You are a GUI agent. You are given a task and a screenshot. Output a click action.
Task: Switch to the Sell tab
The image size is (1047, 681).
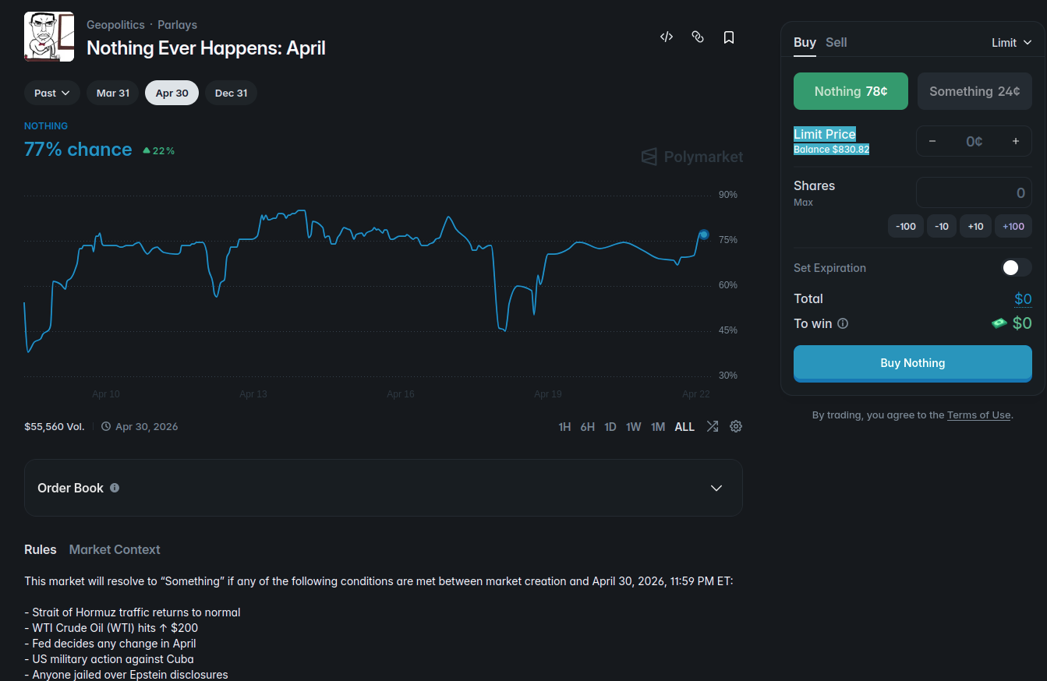click(x=837, y=43)
